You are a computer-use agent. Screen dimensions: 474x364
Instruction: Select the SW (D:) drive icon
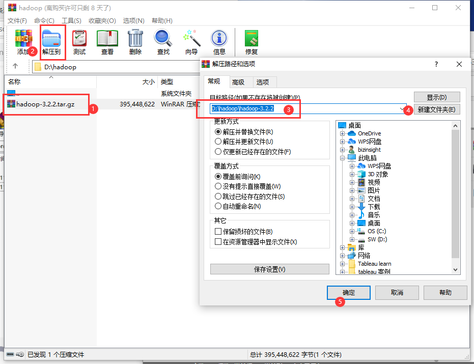pos(361,240)
